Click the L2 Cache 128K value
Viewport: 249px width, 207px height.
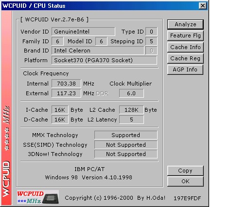pos(131,110)
